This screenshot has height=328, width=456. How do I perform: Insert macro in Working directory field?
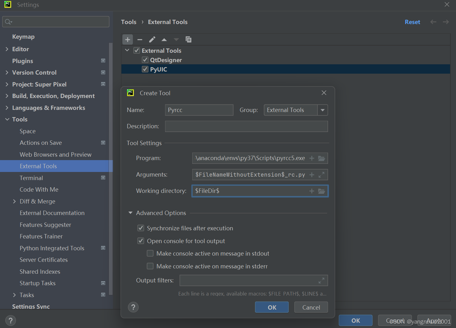(311, 191)
